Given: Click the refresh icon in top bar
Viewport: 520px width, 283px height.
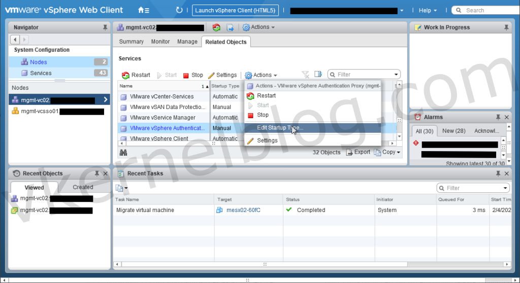Looking at the screenshot, I should tap(179, 10).
